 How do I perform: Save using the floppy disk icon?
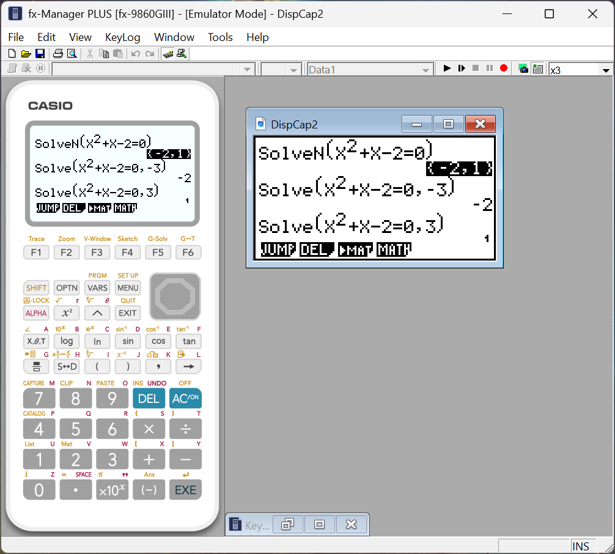tap(40, 54)
